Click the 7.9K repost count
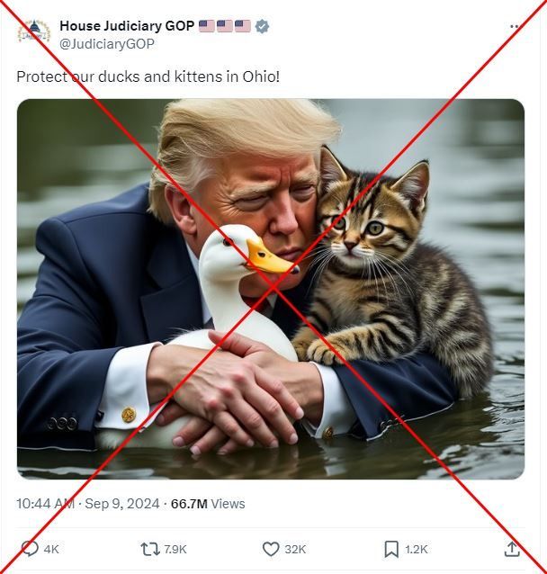 (175, 549)
